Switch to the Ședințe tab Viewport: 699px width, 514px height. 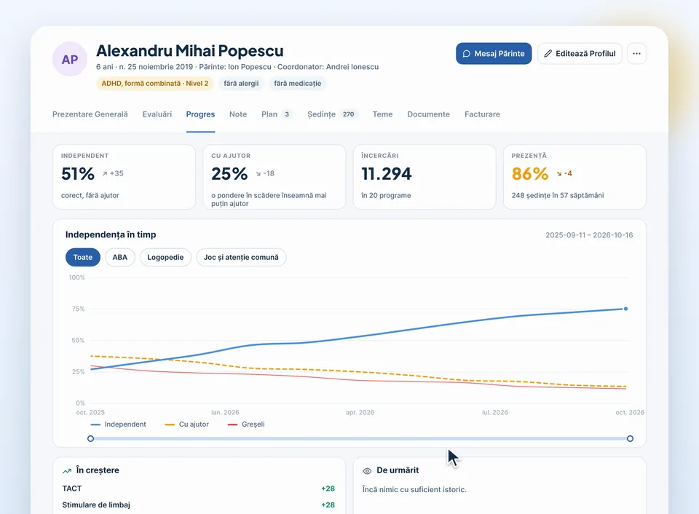(333, 114)
